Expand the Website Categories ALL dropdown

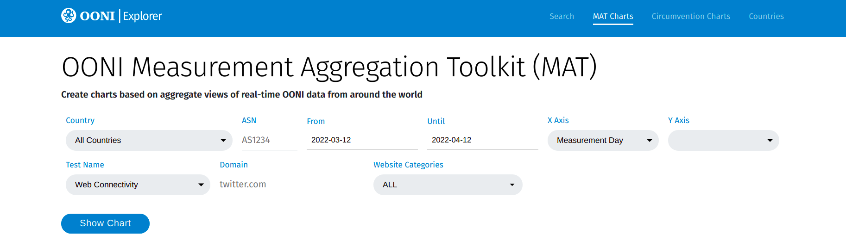[x=448, y=185]
